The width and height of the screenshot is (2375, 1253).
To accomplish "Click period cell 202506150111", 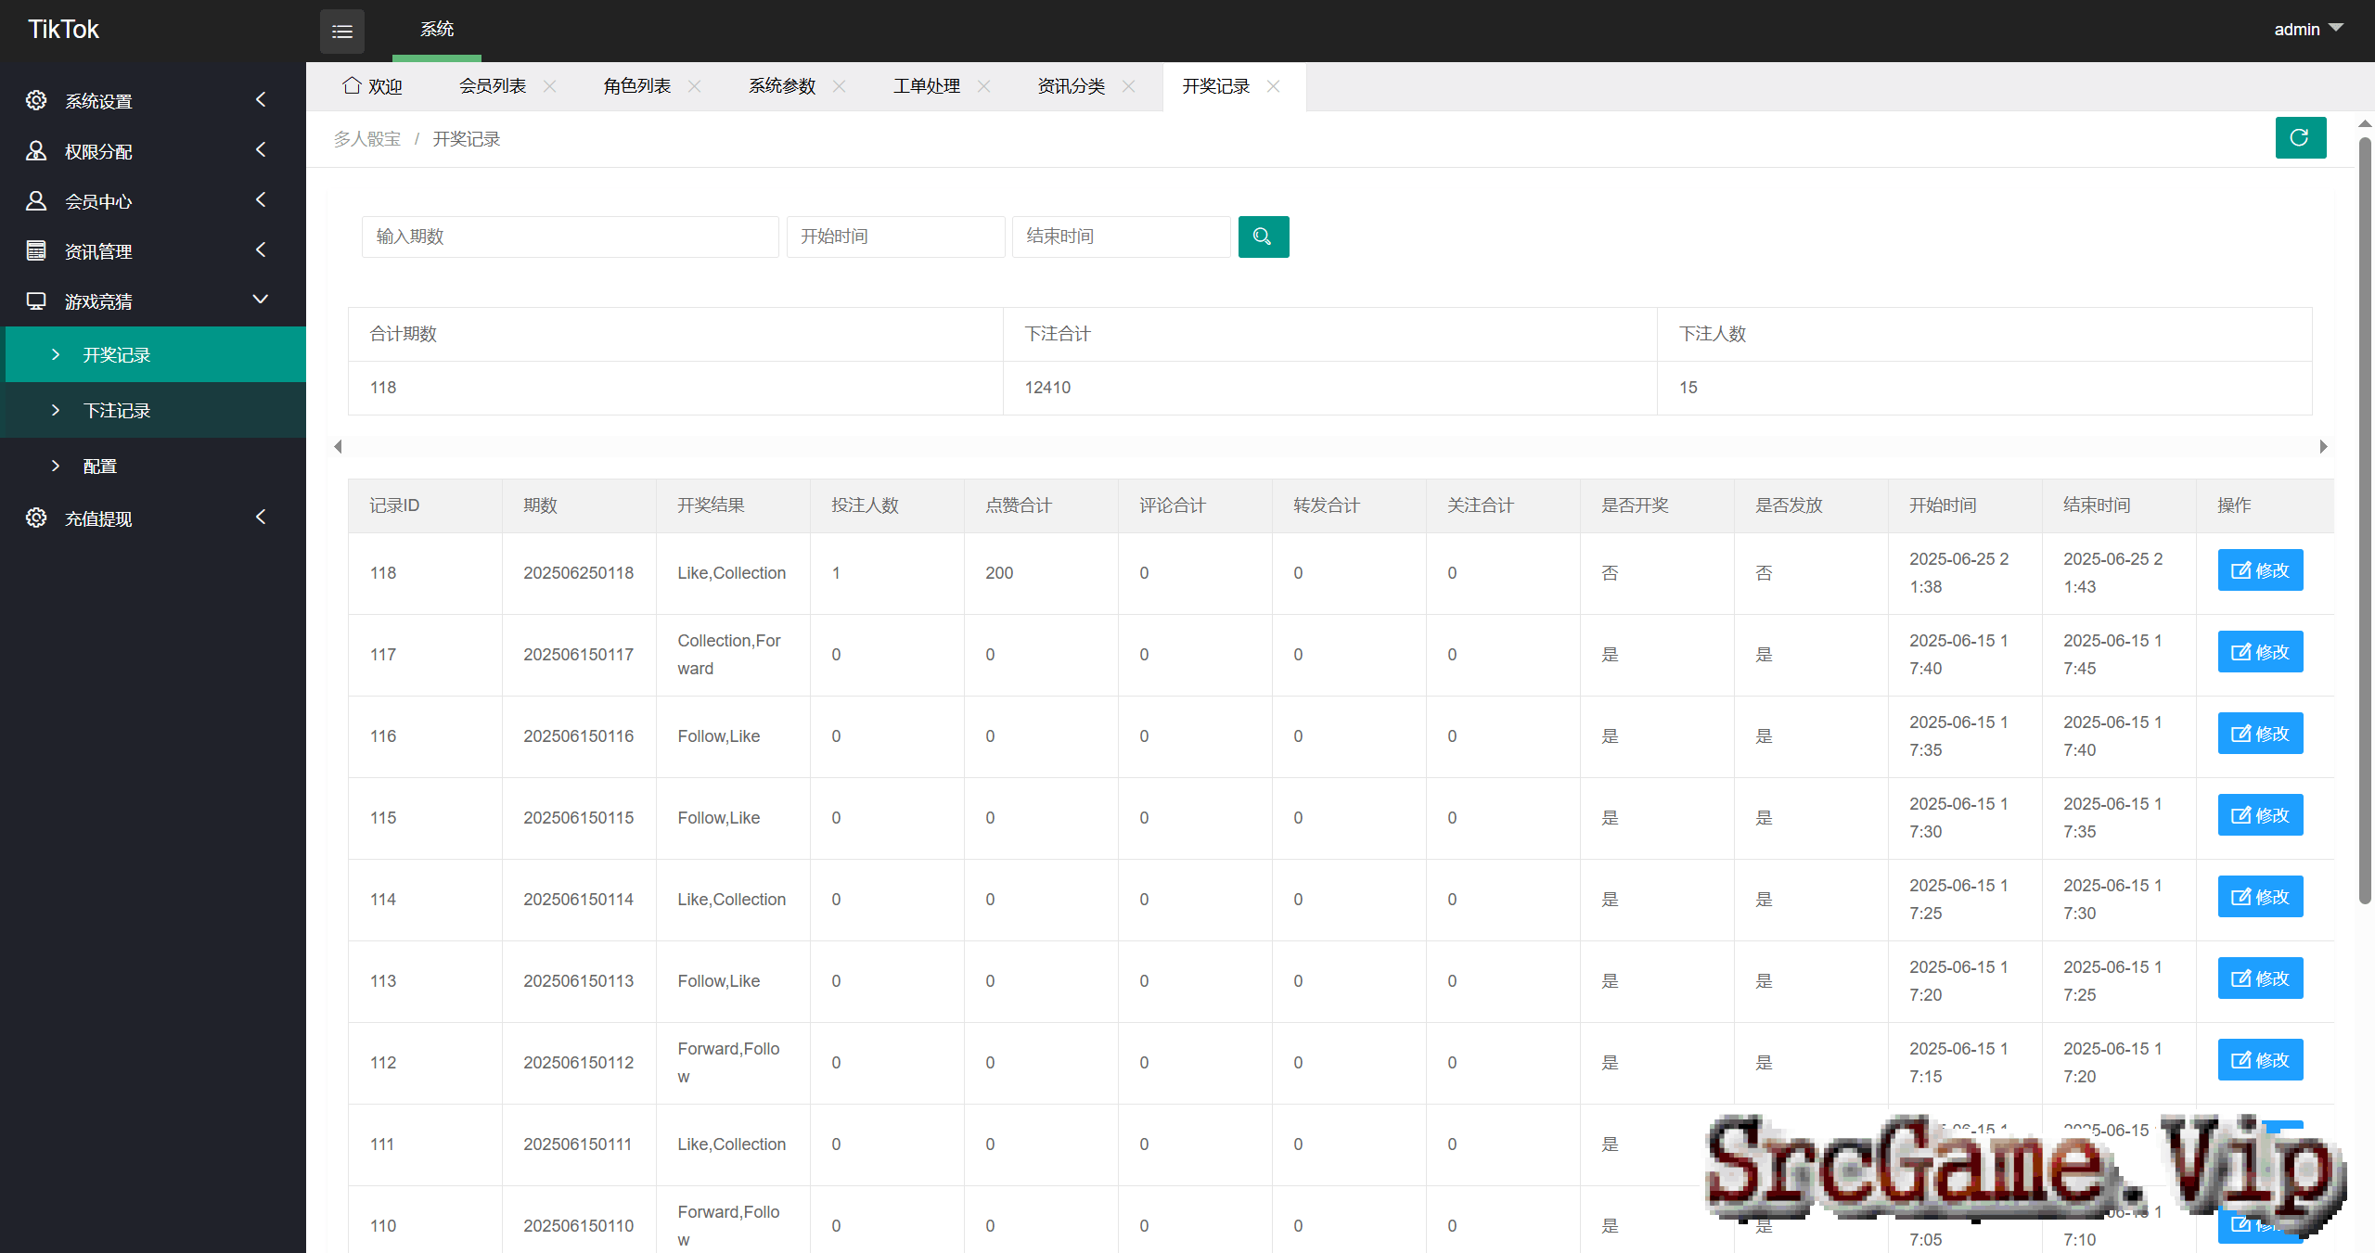I will click(x=577, y=1144).
